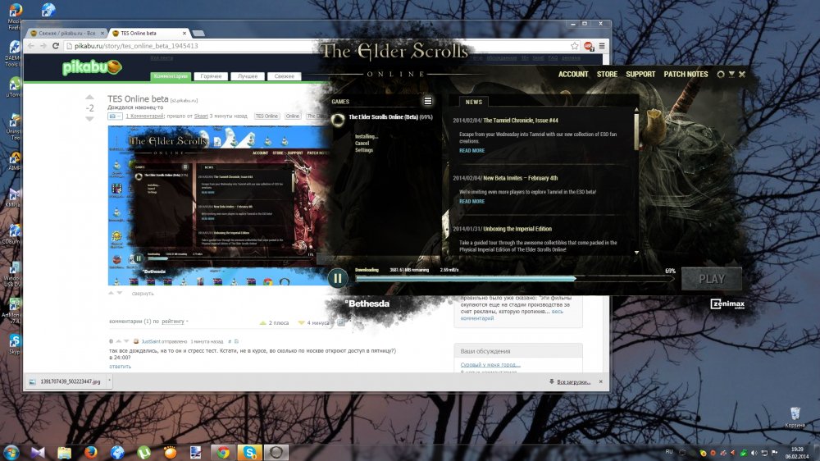
Task: Click 'свернуть' below the post image
Action: pos(143,294)
